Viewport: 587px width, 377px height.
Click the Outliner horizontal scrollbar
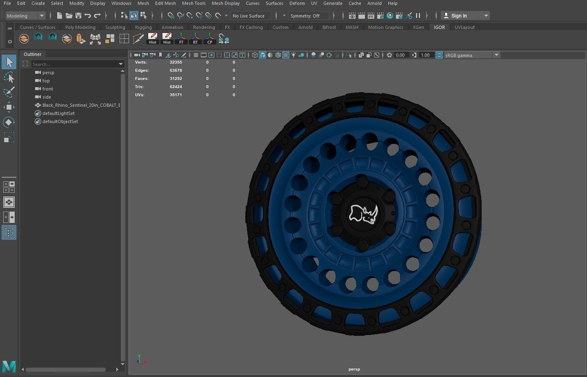[65, 370]
